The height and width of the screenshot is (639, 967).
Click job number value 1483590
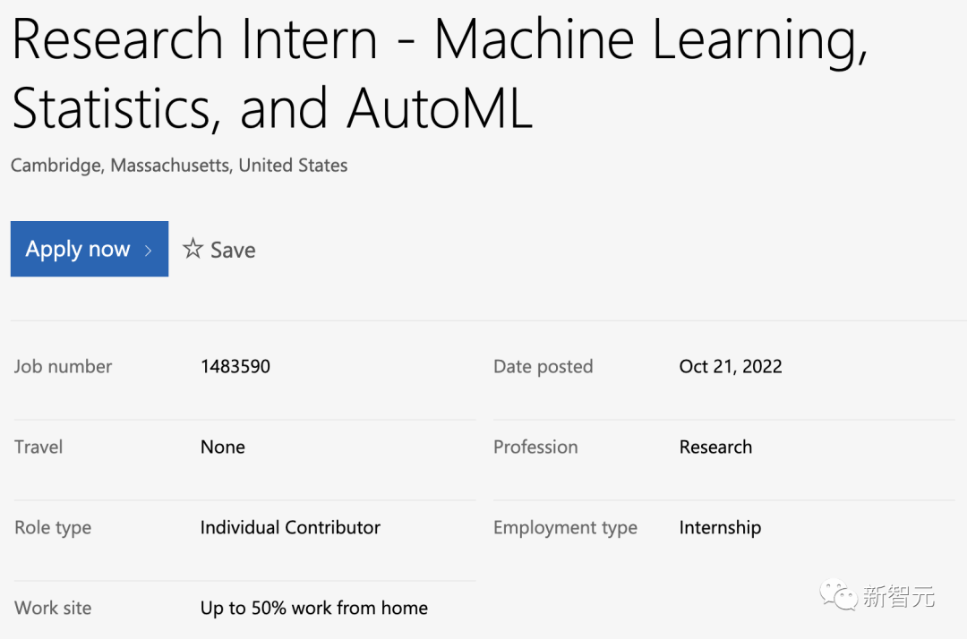pyautogui.click(x=235, y=367)
